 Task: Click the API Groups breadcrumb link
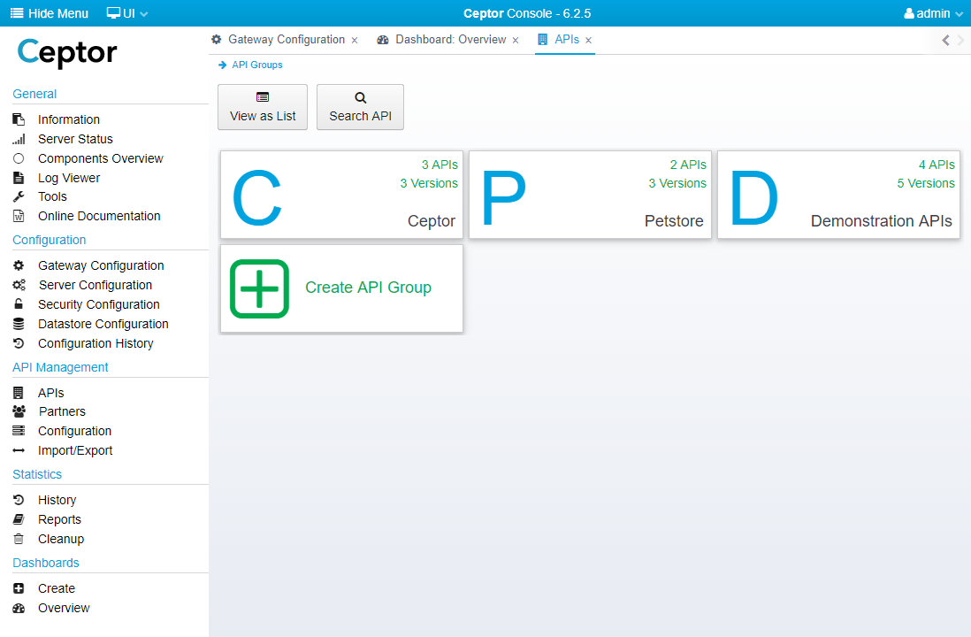[257, 65]
